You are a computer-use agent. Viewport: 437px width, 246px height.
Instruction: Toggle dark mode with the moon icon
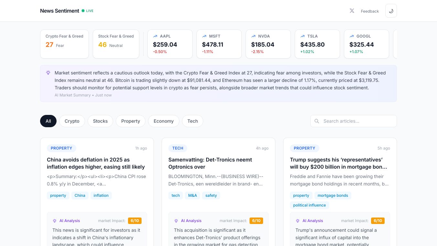point(391,11)
